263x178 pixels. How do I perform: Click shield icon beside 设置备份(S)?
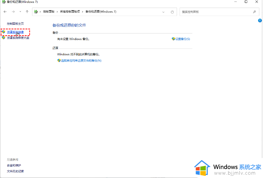tap(173, 39)
